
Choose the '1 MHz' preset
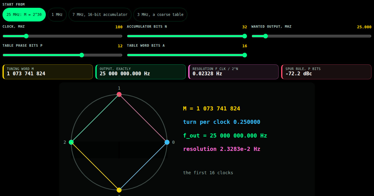(57, 15)
